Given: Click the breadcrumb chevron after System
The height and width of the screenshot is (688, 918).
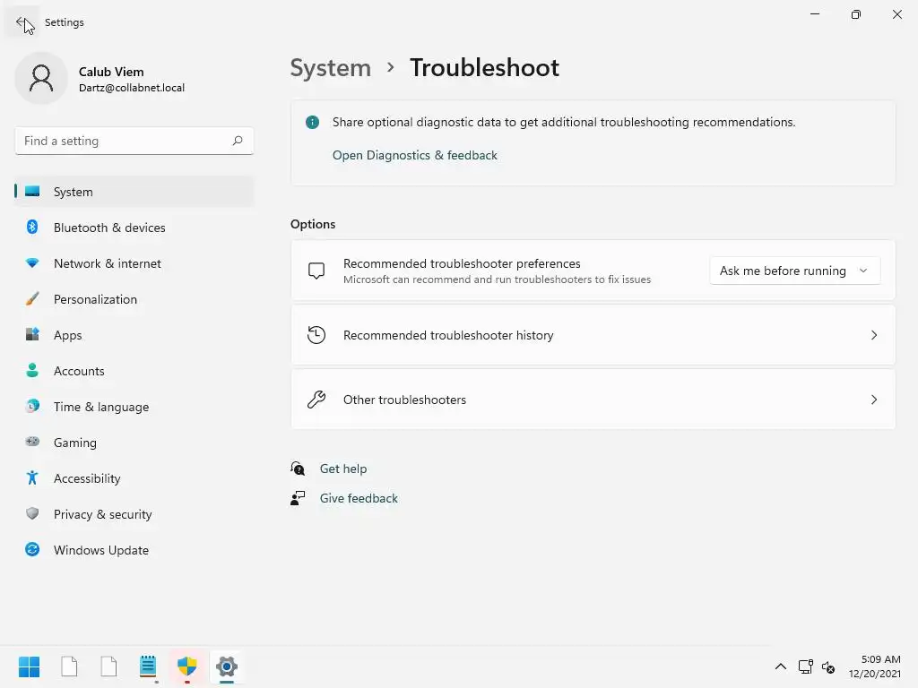Looking at the screenshot, I should click(x=391, y=68).
